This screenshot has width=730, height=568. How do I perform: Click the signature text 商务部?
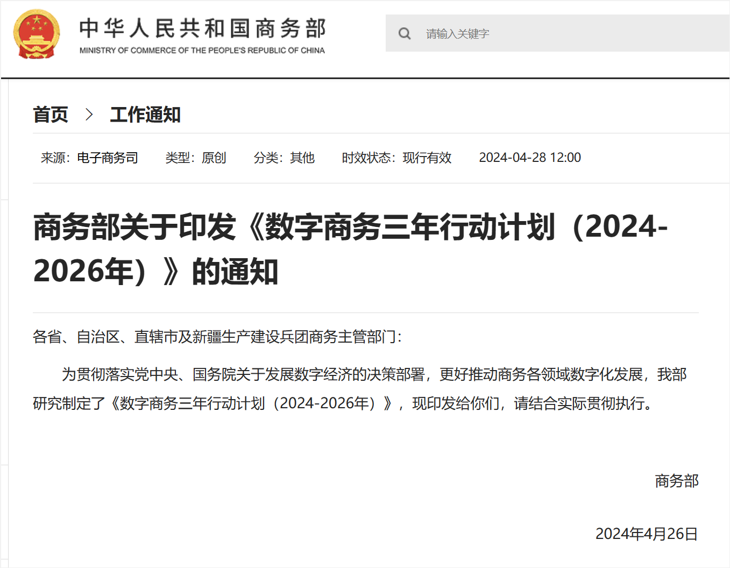[677, 481]
